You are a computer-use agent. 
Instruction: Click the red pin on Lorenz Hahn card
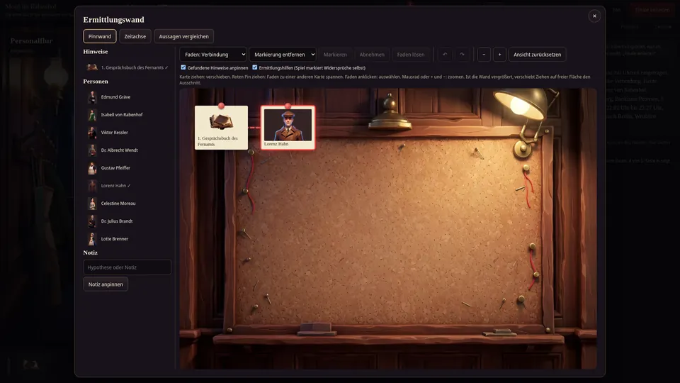coord(288,106)
